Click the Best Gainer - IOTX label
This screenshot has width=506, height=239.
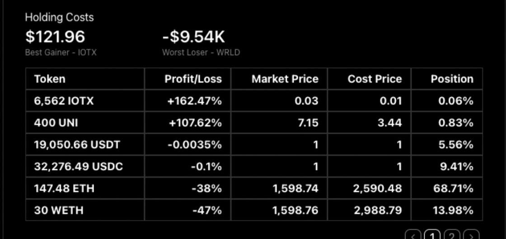[x=61, y=52]
